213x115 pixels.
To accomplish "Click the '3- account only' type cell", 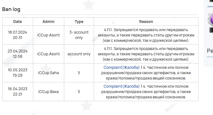I will 79,35.
